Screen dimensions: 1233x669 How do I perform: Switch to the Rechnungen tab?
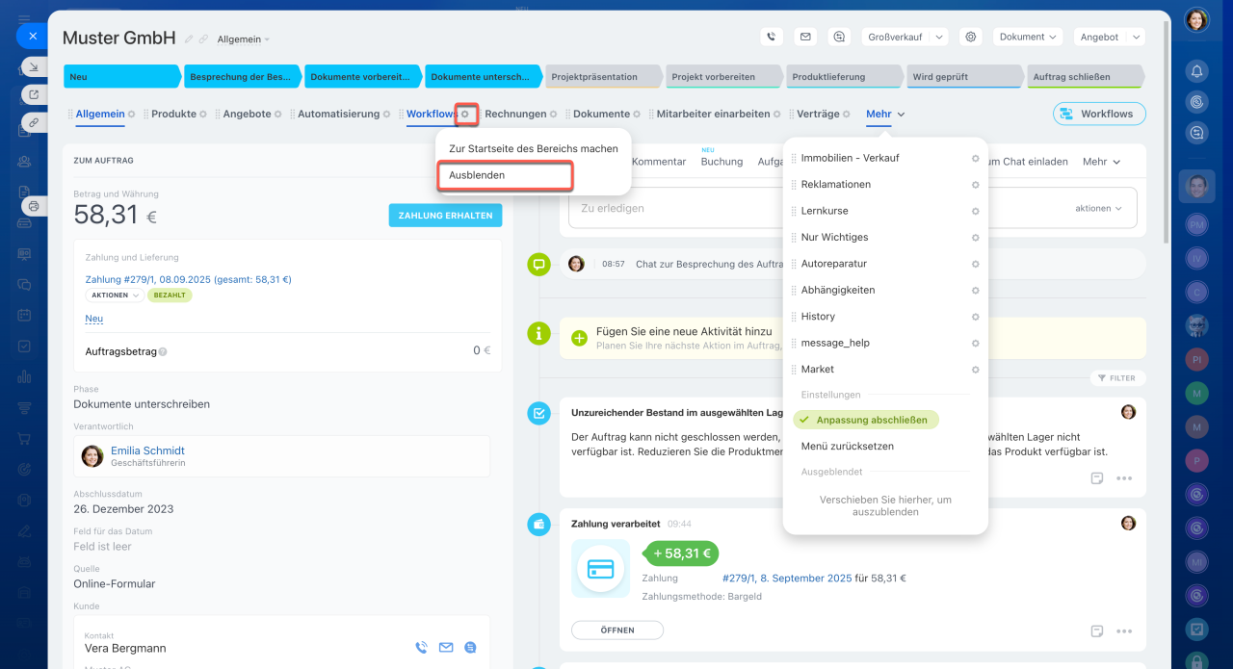pyautogui.click(x=515, y=114)
